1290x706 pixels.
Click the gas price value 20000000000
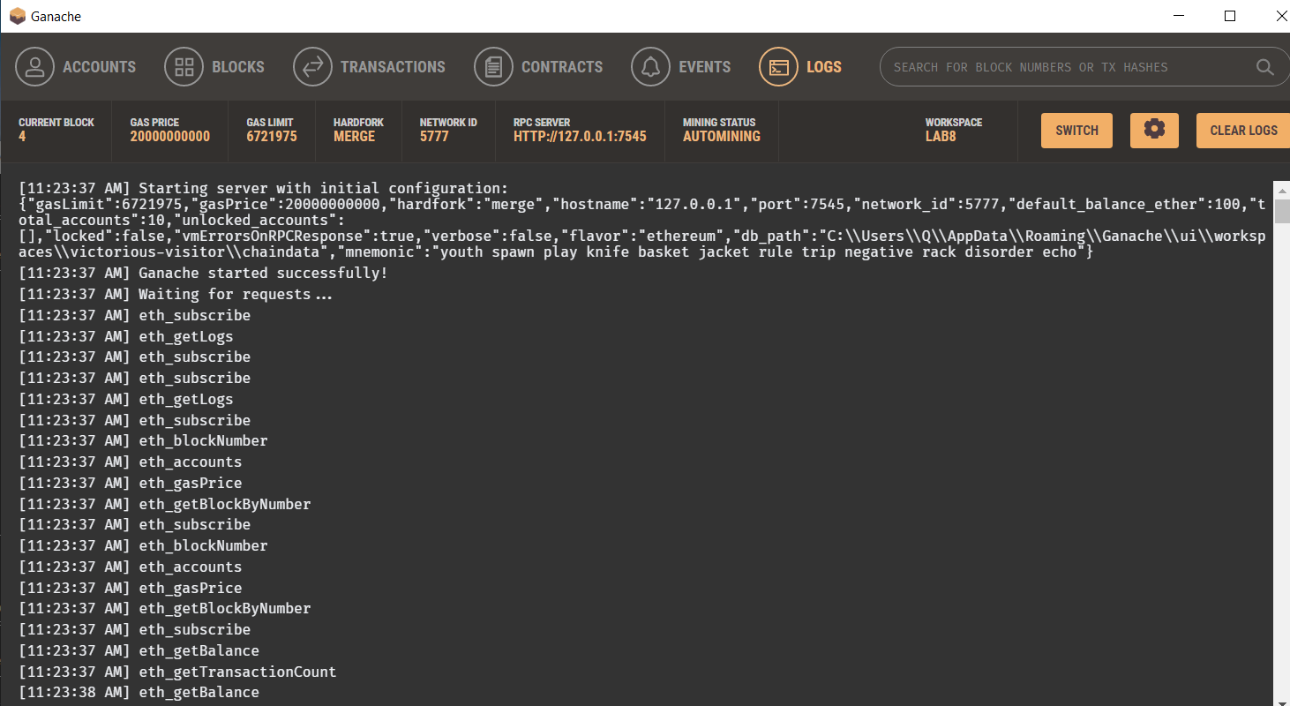pyautogui.click(x=170, y=137)
